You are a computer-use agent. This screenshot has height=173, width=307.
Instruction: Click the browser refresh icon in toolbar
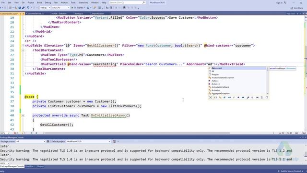[88, 8]
